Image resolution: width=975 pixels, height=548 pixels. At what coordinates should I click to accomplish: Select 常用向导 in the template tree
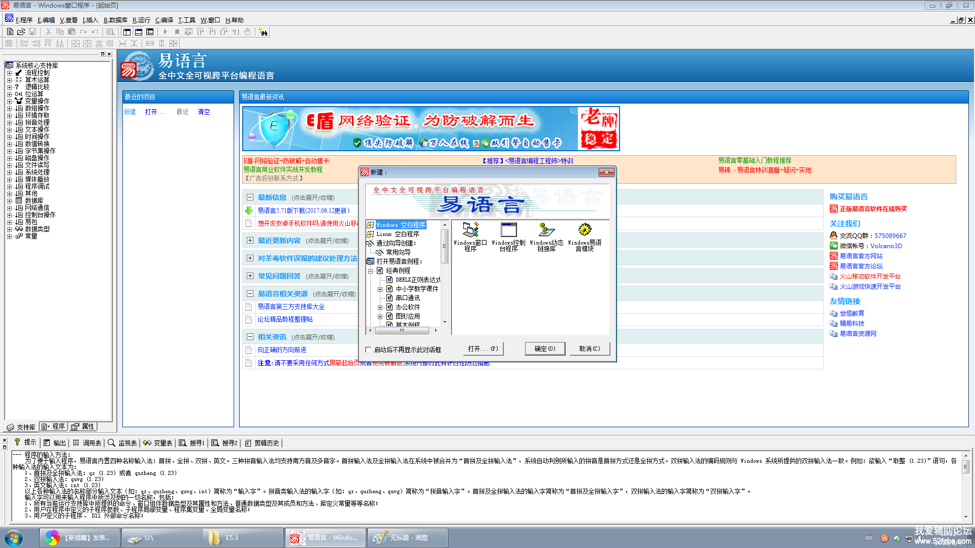[x=398, y=252]
